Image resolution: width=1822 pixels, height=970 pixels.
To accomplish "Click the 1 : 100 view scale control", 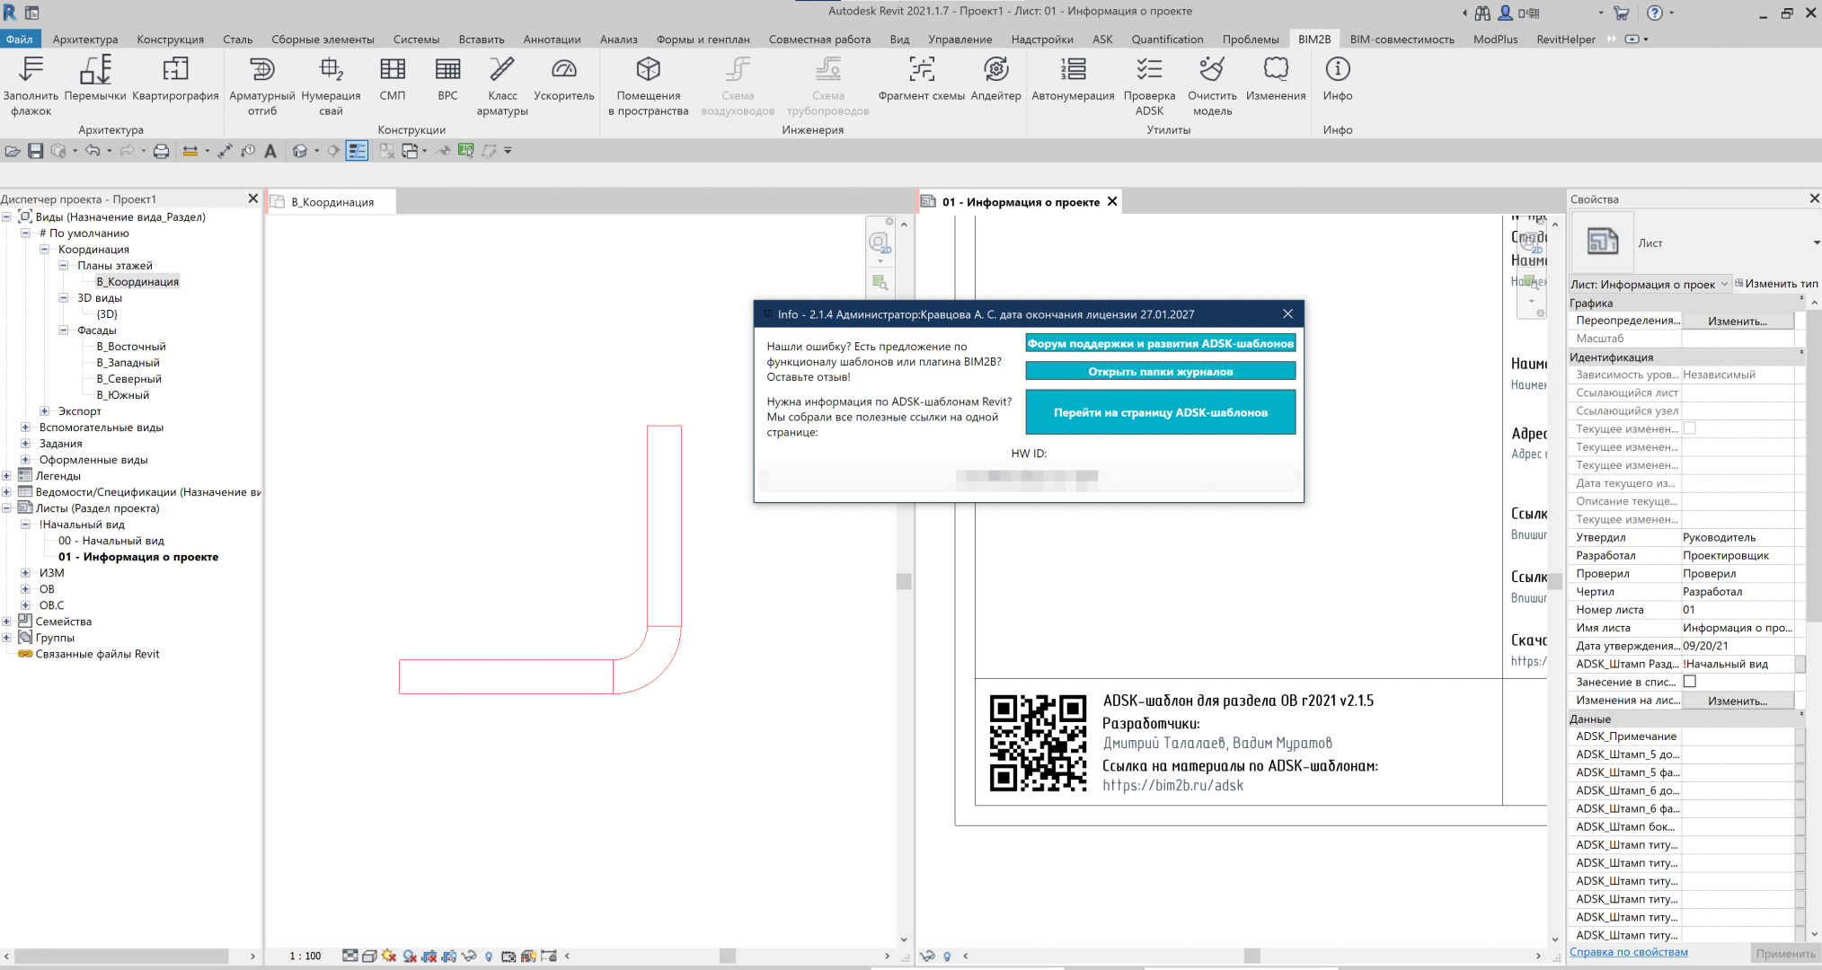I will coord(305,956).
